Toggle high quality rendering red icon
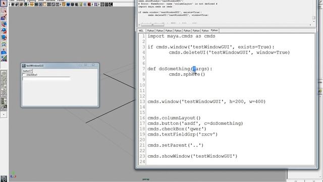 click(89, 5)
